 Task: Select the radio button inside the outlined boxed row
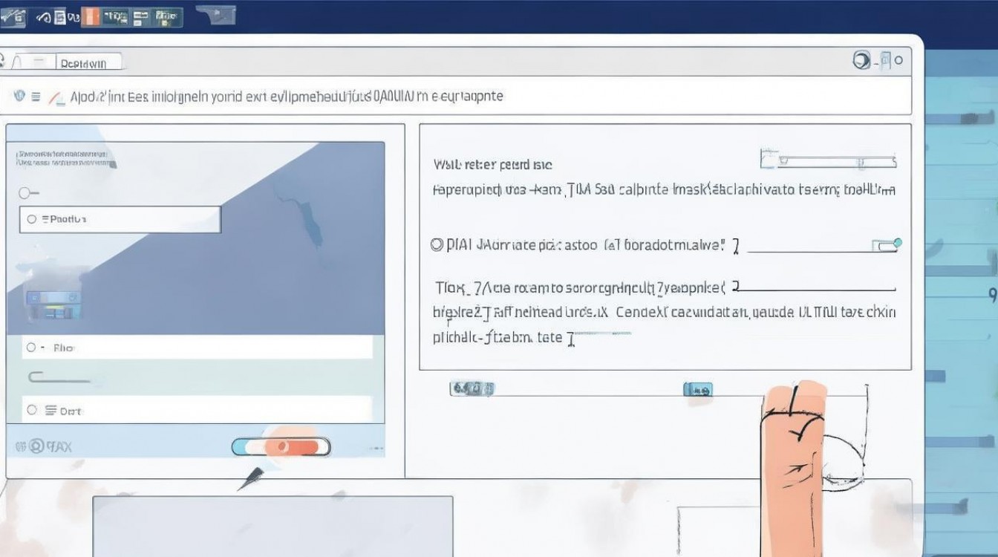pos(31,219)
